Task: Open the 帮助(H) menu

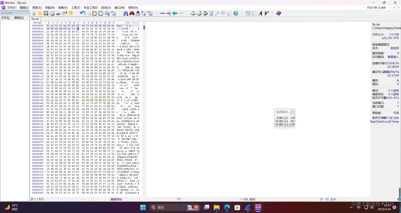Action: 133,8
